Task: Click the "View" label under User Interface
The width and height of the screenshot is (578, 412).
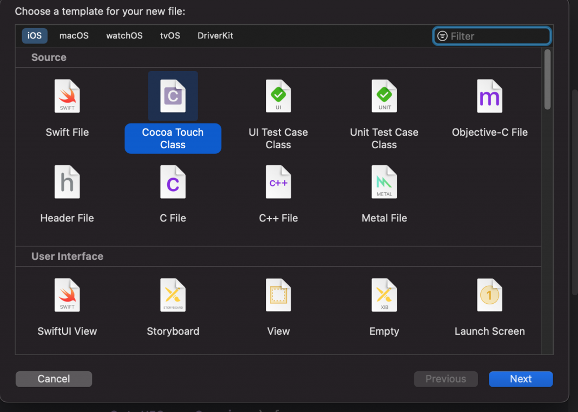Action: [x=278, y=331]
